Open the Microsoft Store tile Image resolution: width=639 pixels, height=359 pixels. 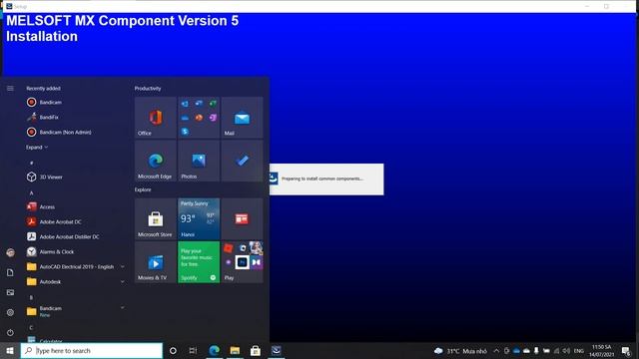coord(156,219)
